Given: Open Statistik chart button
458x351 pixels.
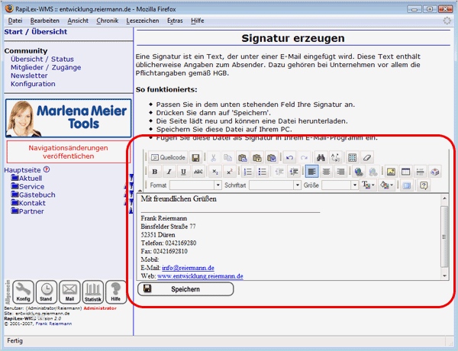Looking at the screenshot, I should 93,292.
